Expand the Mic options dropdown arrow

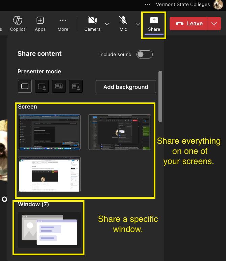137,24
